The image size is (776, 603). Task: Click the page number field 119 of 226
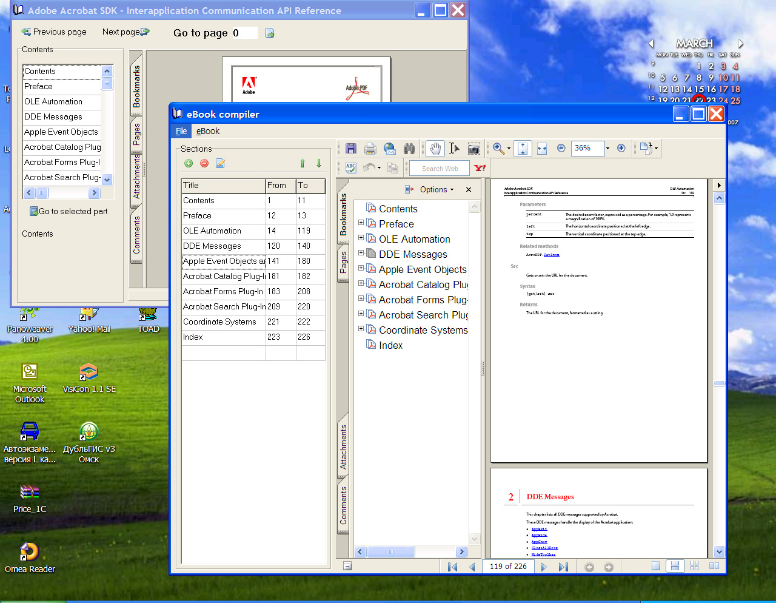pos(508,566)
